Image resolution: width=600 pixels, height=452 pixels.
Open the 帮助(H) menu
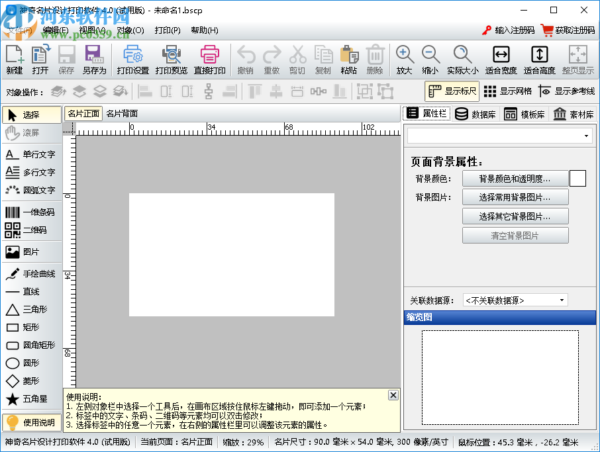(x=205, y=30)
